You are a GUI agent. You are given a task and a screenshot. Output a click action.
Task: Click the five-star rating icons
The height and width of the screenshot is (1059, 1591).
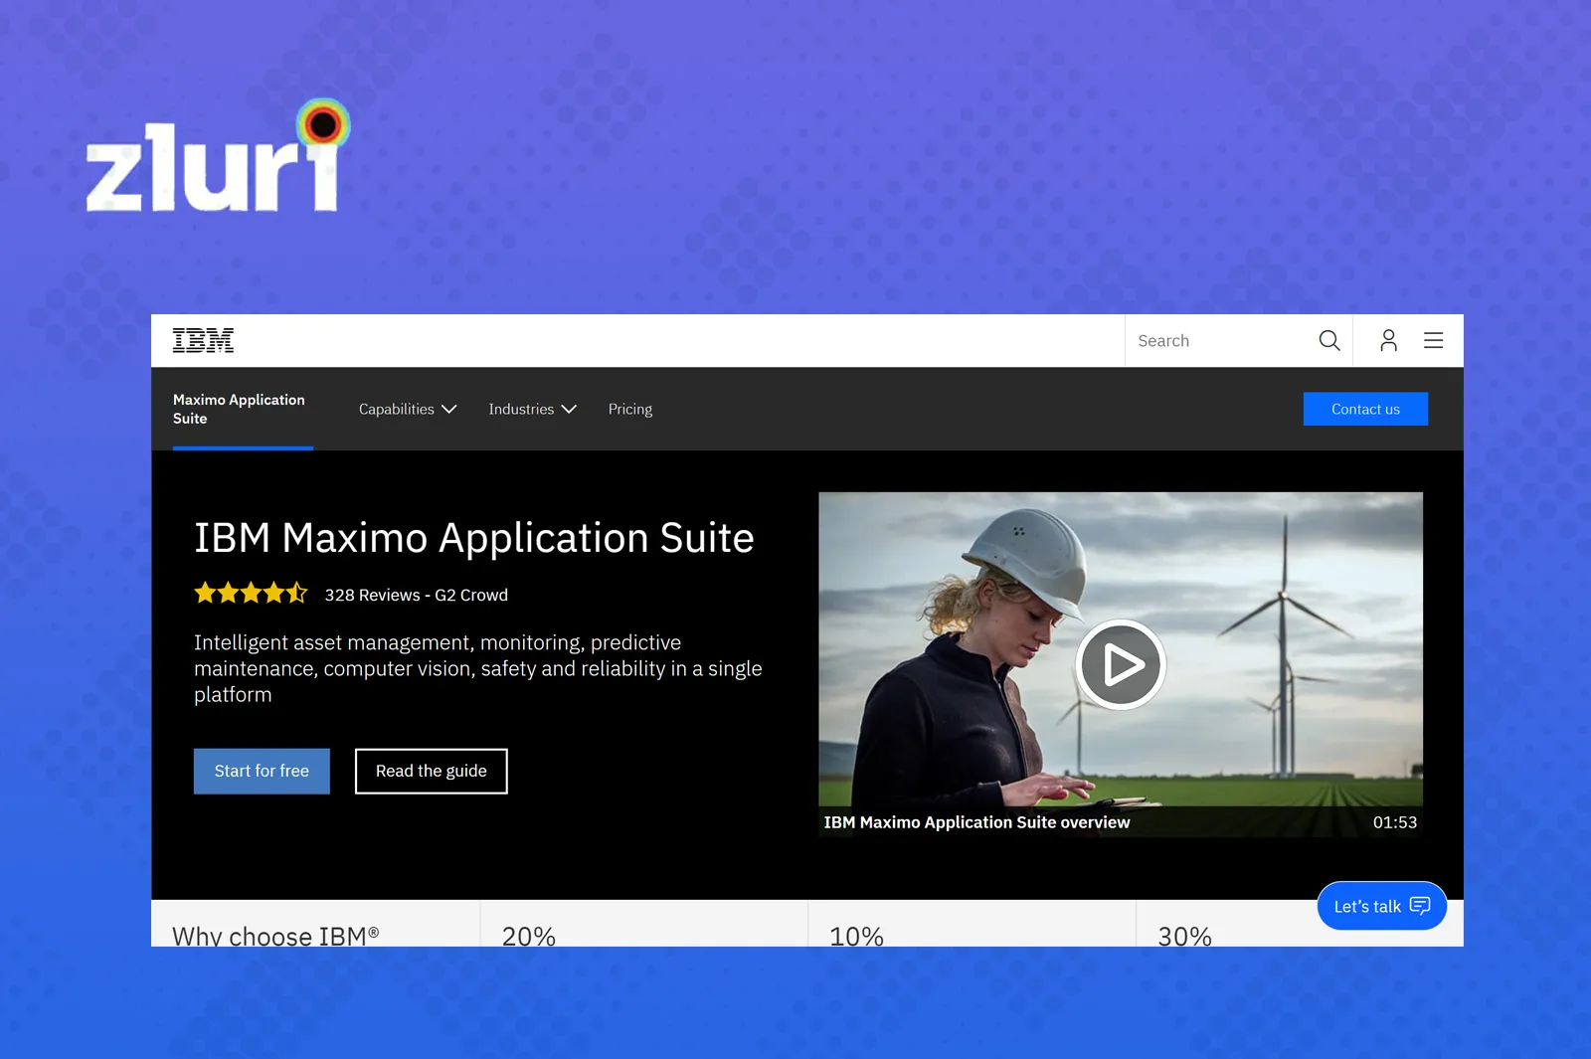(251, 594)
